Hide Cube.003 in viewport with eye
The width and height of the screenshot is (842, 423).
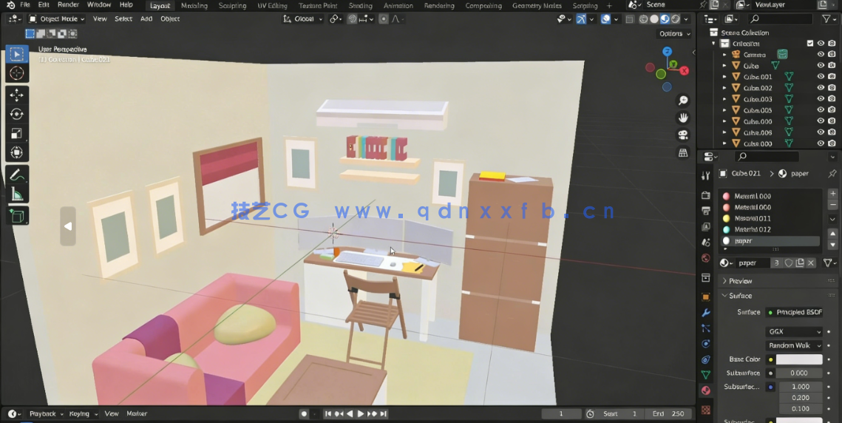pyautogui.click(x=821, y=99)
